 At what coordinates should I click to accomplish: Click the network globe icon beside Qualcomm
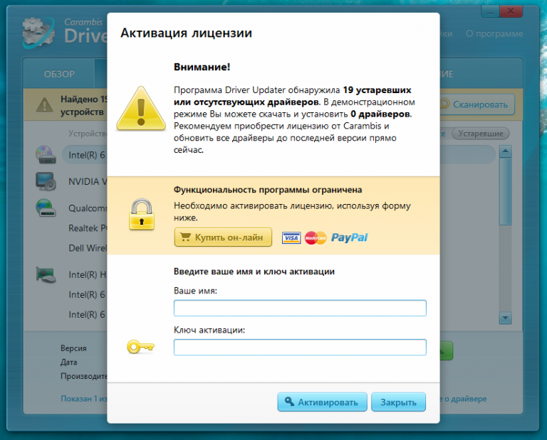pyautogui.click(x=46, y=208)
